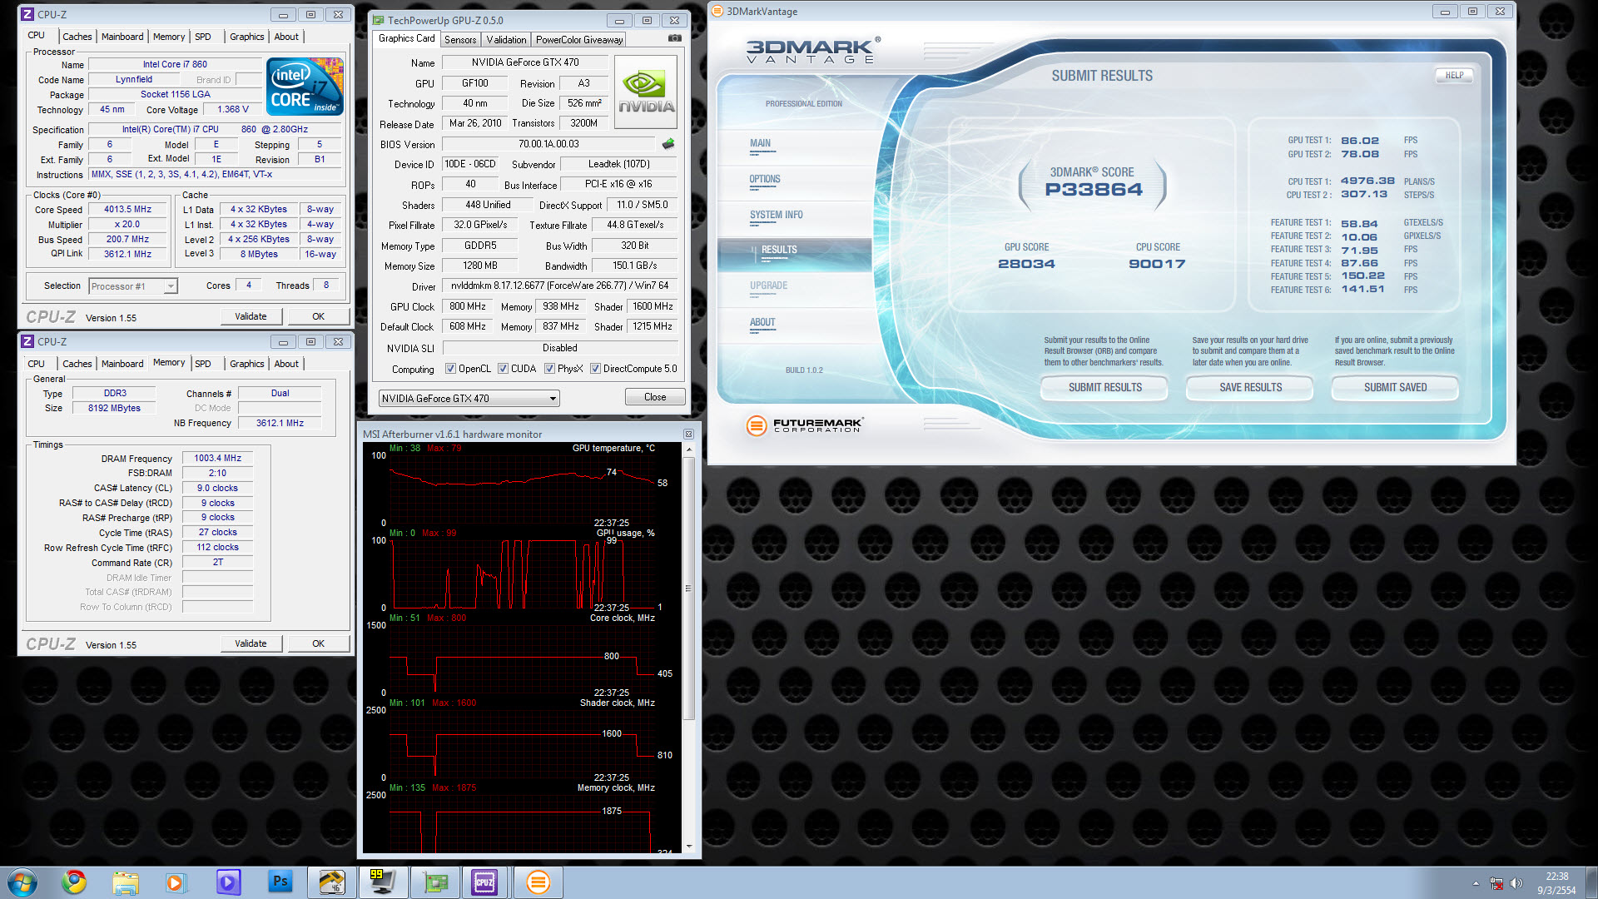The image size is (1598, 899).
Task: Toggle the PhysX checkbox
Action: [549, 369]
